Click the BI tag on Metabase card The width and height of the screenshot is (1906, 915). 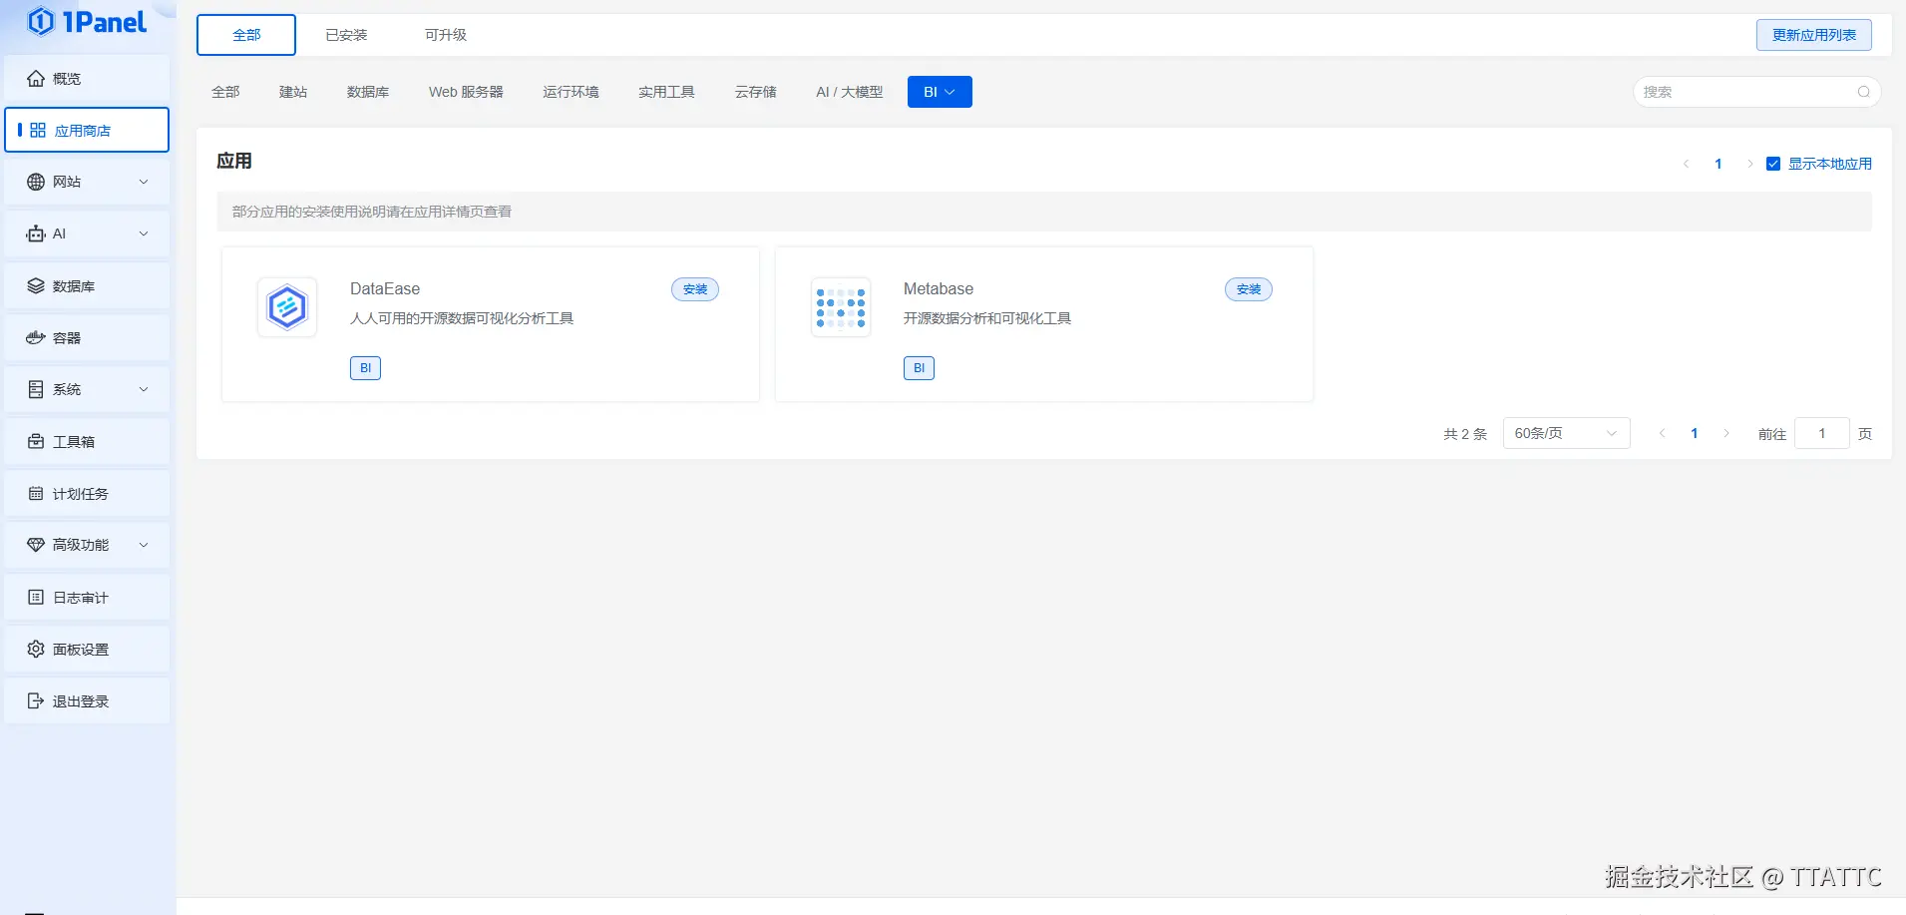919,368
